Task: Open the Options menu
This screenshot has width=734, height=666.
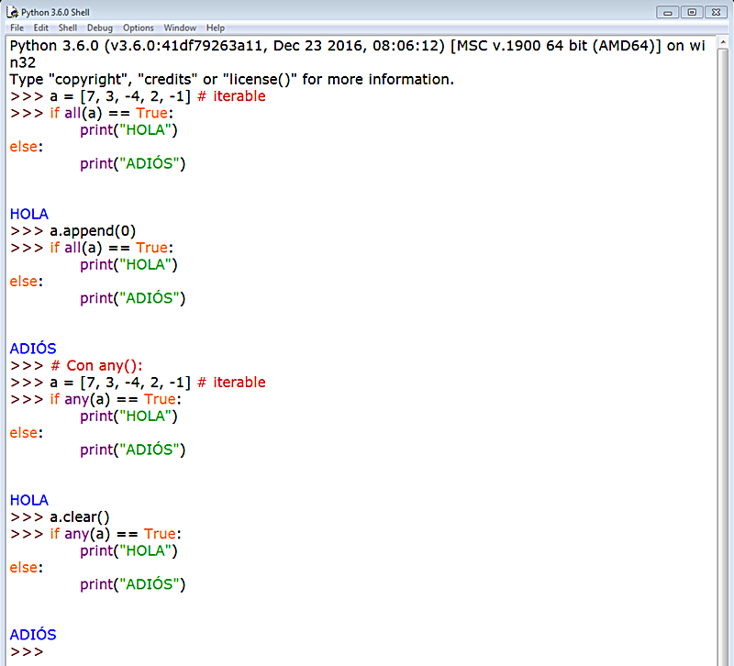Action: tap(139, 28)
